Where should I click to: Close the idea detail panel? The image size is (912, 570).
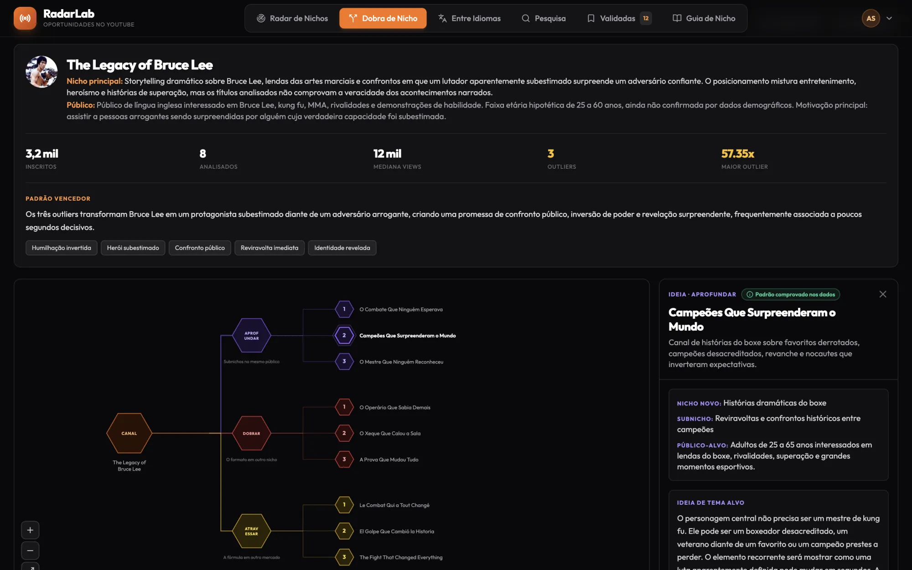pos(883,294)
